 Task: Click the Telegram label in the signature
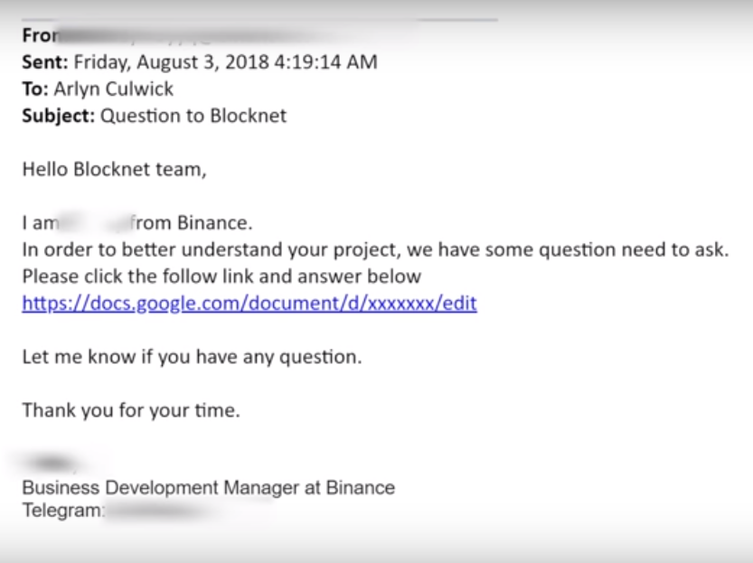point(62,511)
